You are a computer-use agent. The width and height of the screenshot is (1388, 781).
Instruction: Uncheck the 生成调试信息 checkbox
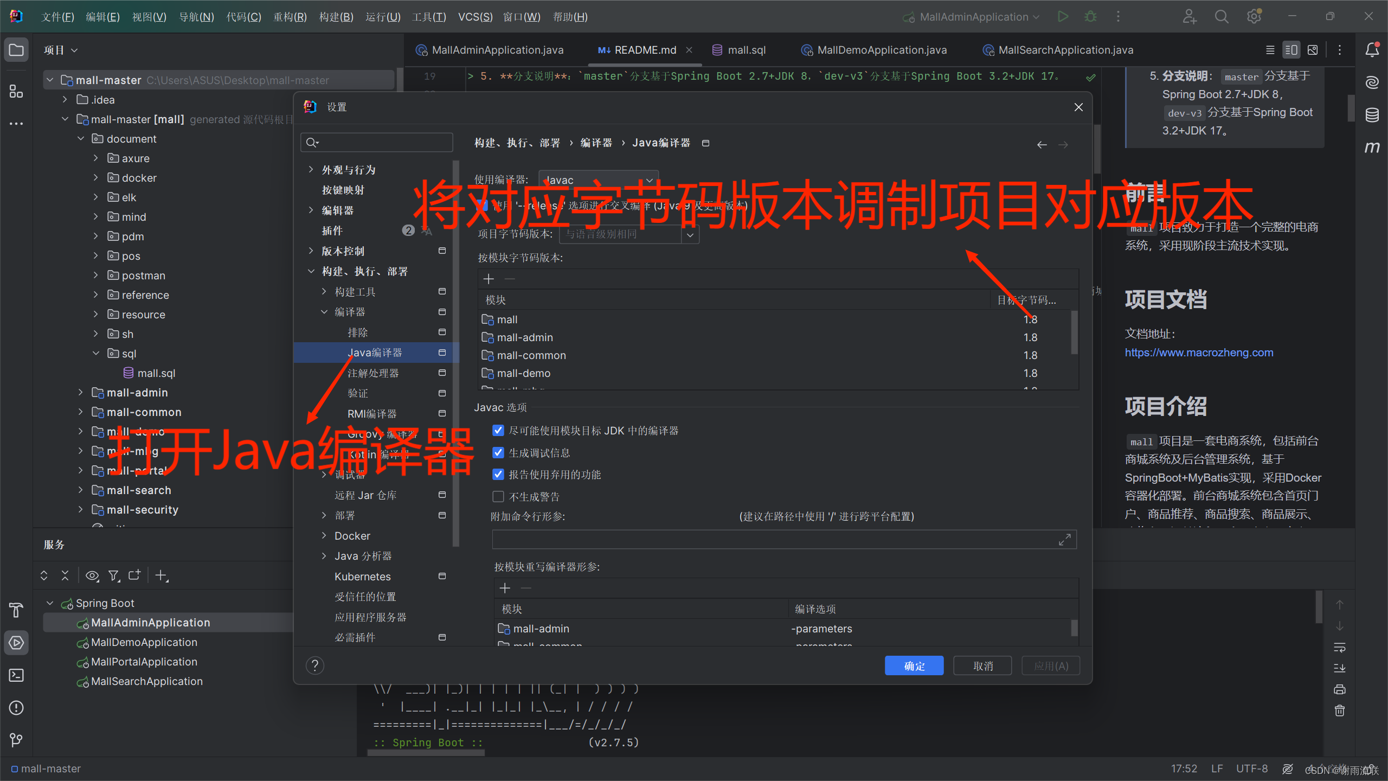tap(498, 453)
